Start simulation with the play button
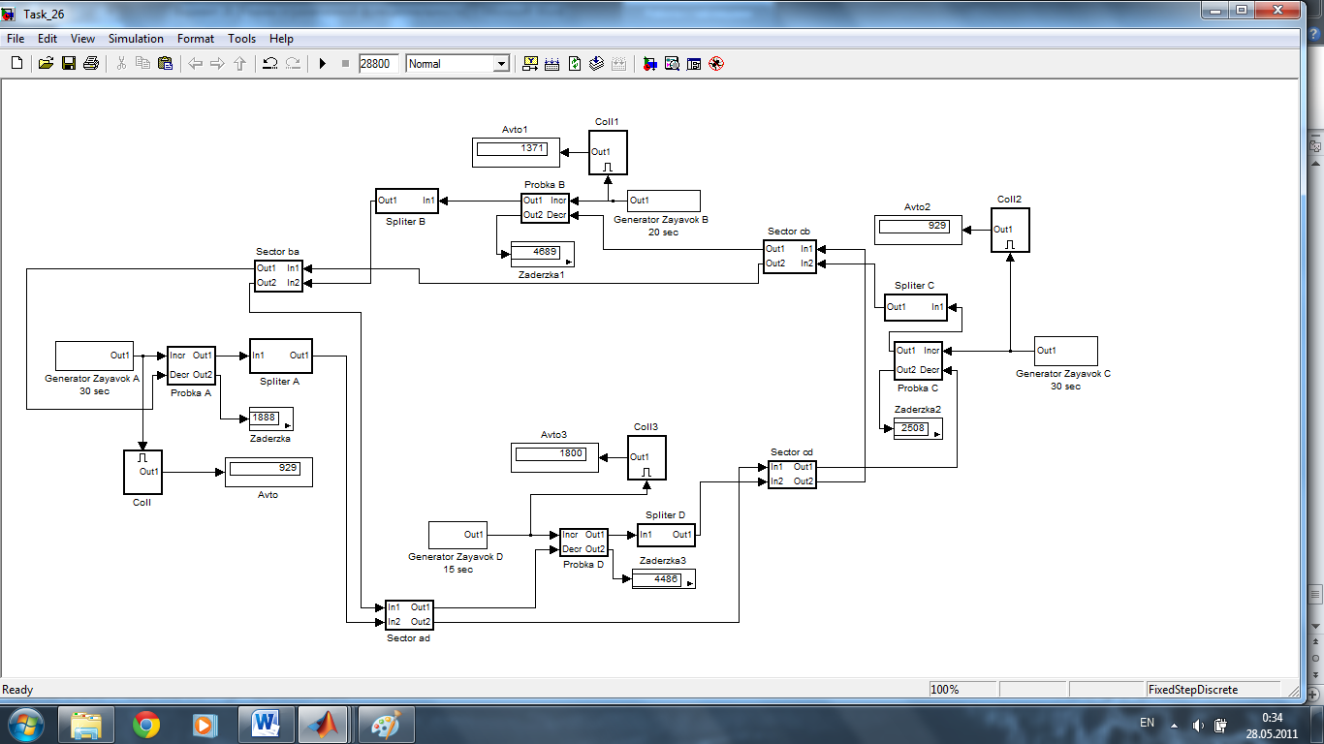This screenshot has width=1324, height=744. coord(323,64)
